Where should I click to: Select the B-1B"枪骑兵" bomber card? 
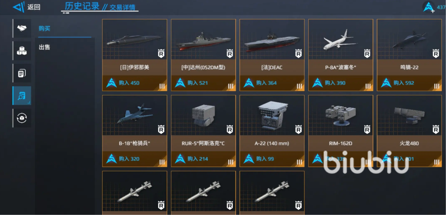[x=134, y=131]
